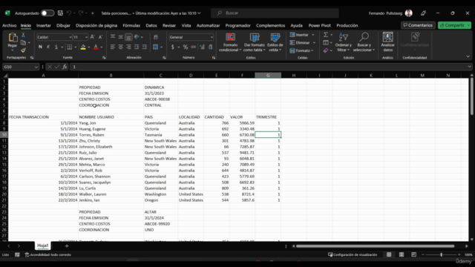Toggle merge and center cells

[156, 47]
